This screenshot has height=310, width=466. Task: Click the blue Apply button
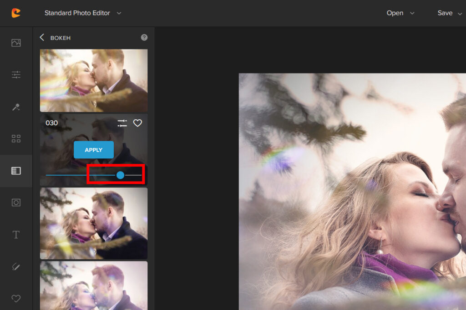(94, 150)
